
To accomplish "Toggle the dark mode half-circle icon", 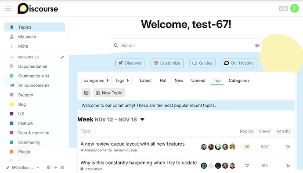I will [49, 167].
